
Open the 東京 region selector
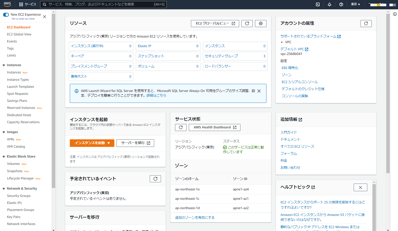(355, 4)
